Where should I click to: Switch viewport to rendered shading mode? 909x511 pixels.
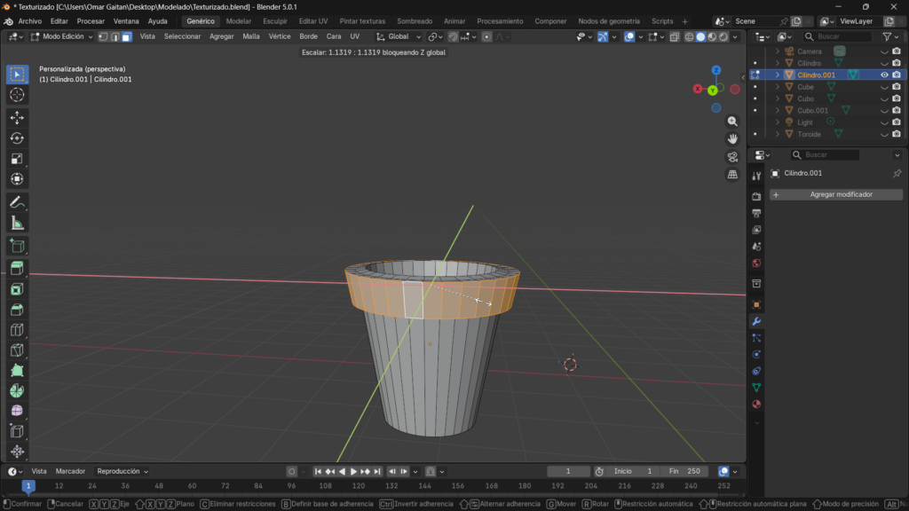click(722, 36)
